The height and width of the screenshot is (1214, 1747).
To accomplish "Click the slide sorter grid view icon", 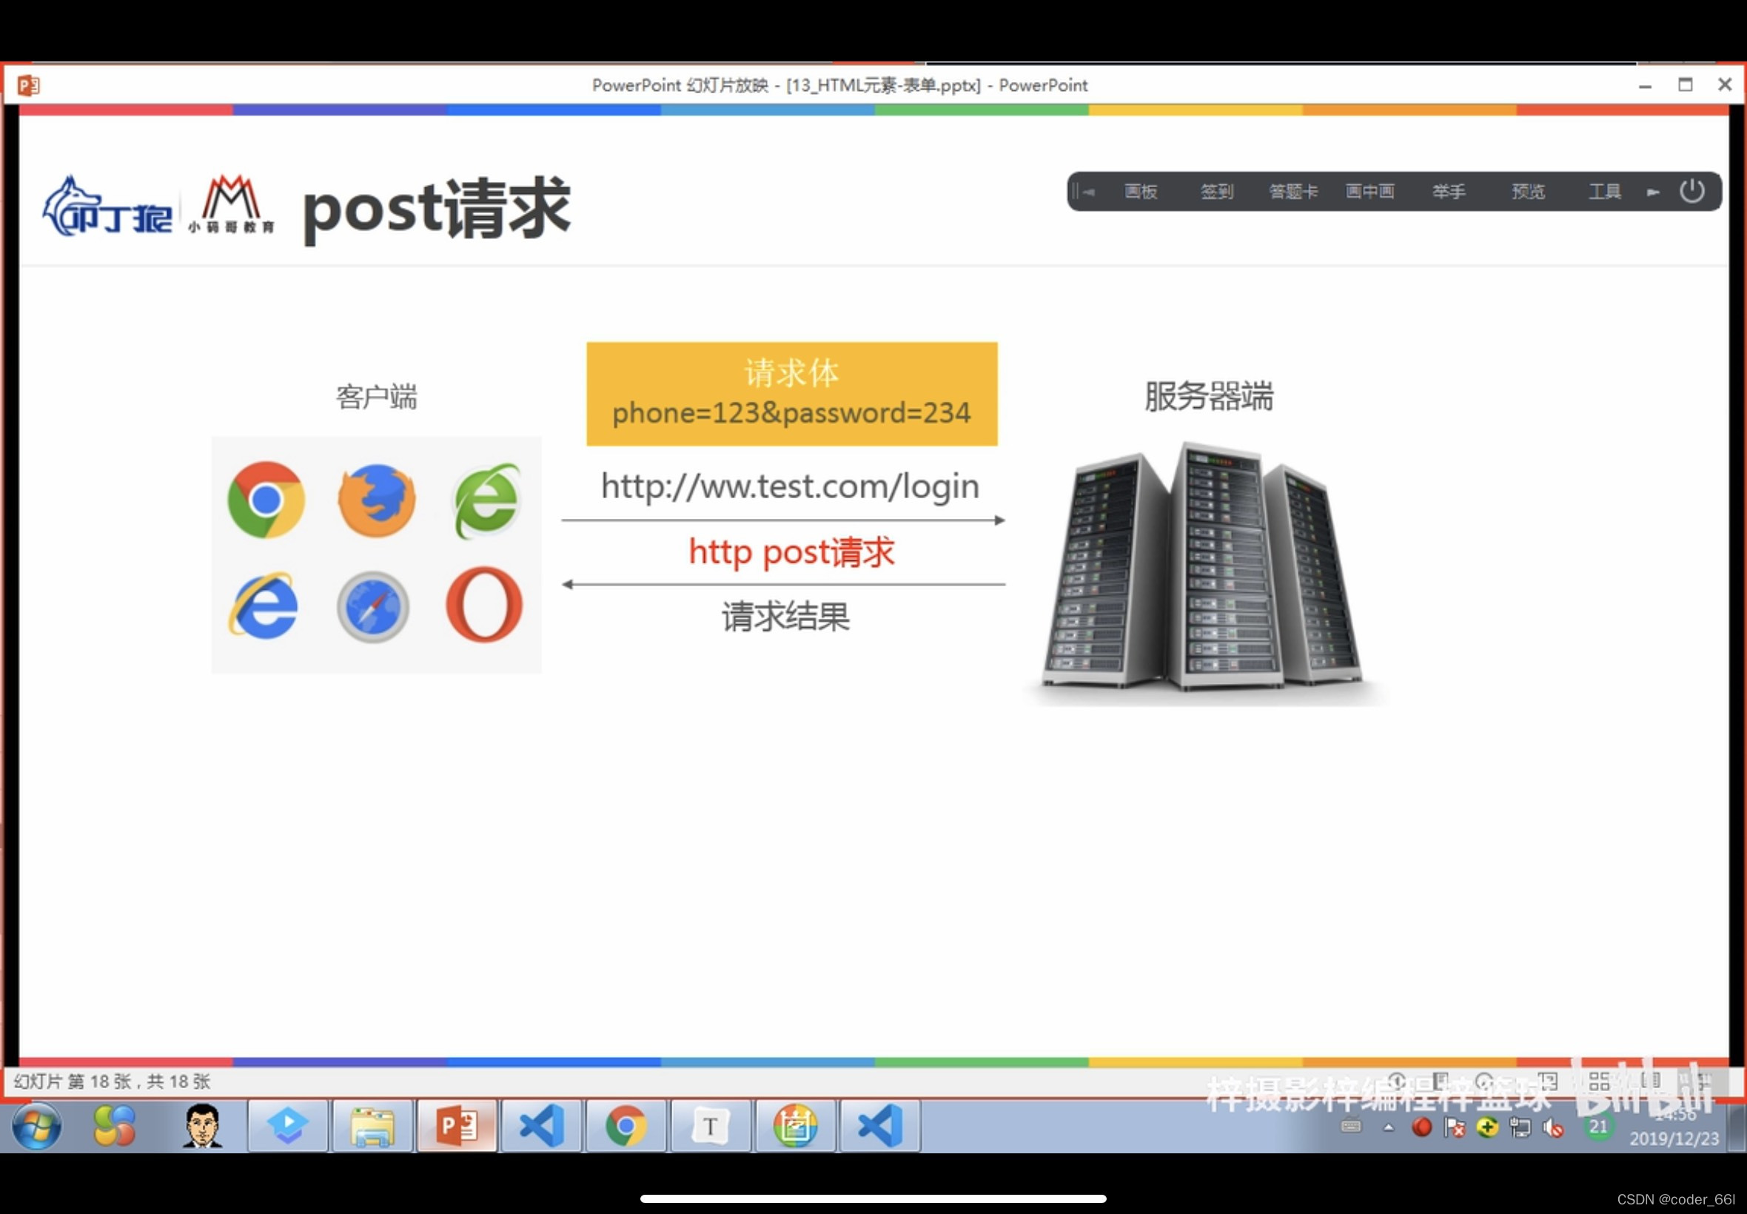I will click(1599, 1081).
